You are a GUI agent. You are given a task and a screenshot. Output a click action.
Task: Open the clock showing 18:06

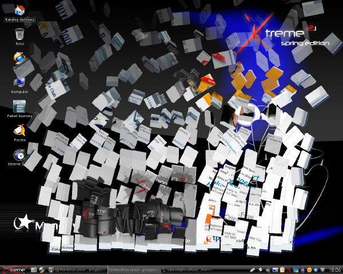pos(334,270)
